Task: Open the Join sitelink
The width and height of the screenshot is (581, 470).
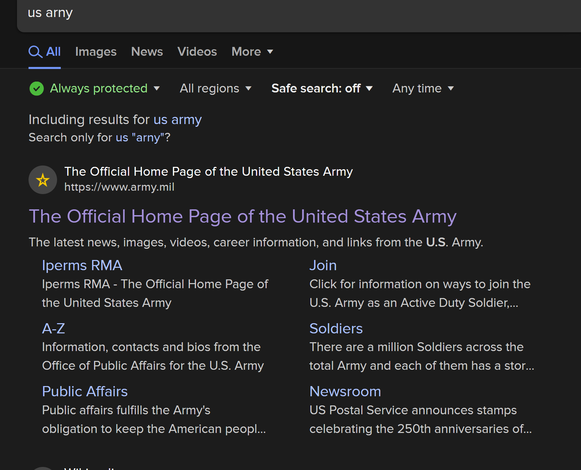Action: [323, 265]
